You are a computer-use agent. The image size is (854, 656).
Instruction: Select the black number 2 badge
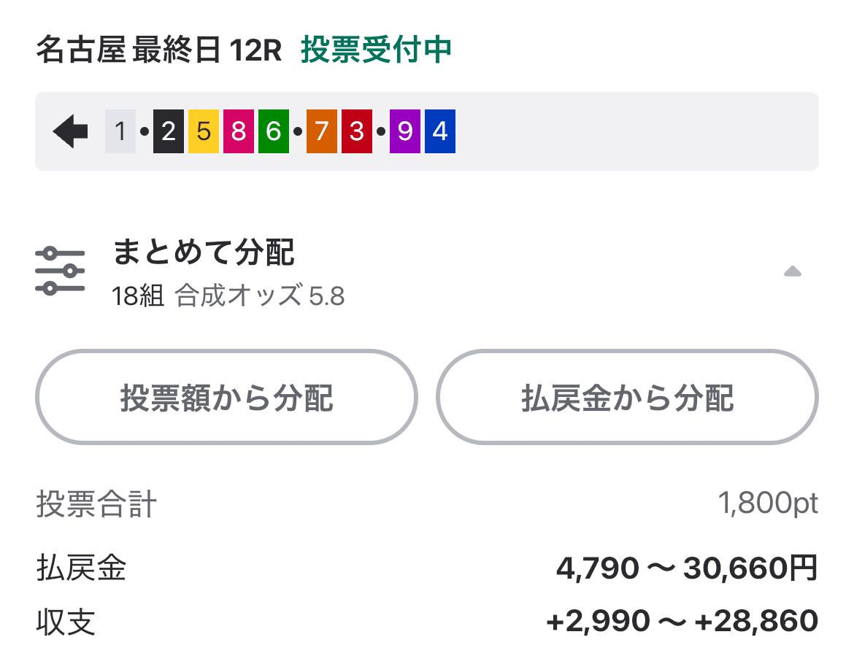[169, 131]
